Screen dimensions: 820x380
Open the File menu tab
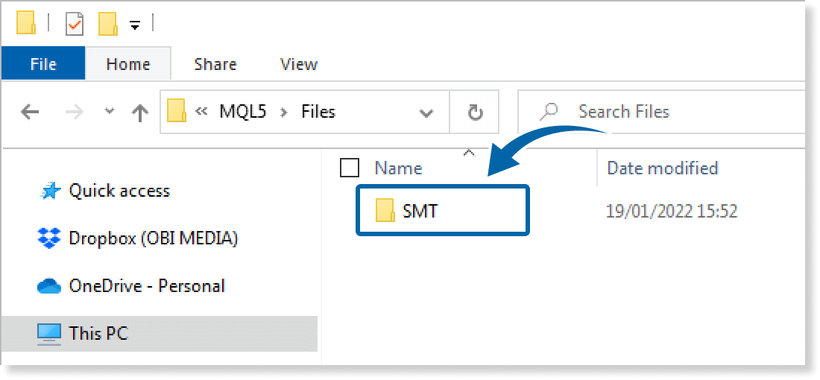pos(43,64)
